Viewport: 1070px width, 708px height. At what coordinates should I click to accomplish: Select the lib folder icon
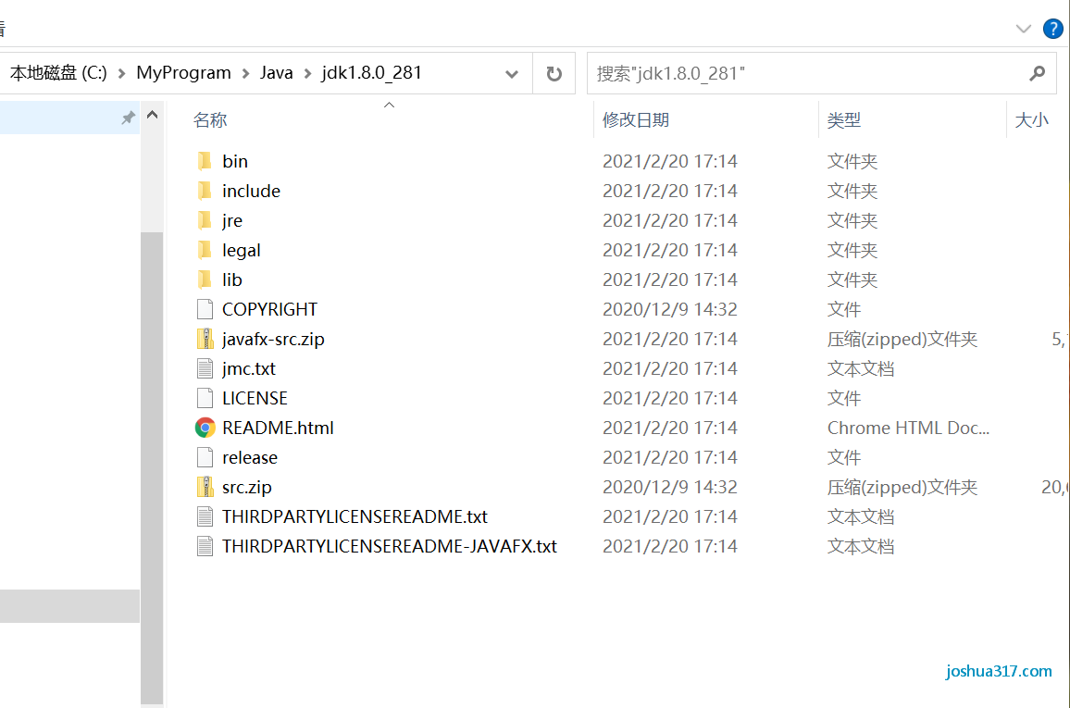point(204,279)
